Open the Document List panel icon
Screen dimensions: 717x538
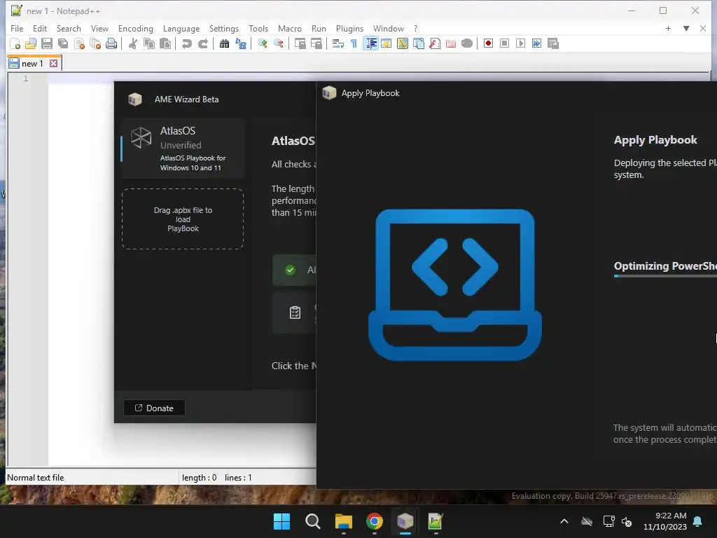pyautogui.click(x=419, y=43)
